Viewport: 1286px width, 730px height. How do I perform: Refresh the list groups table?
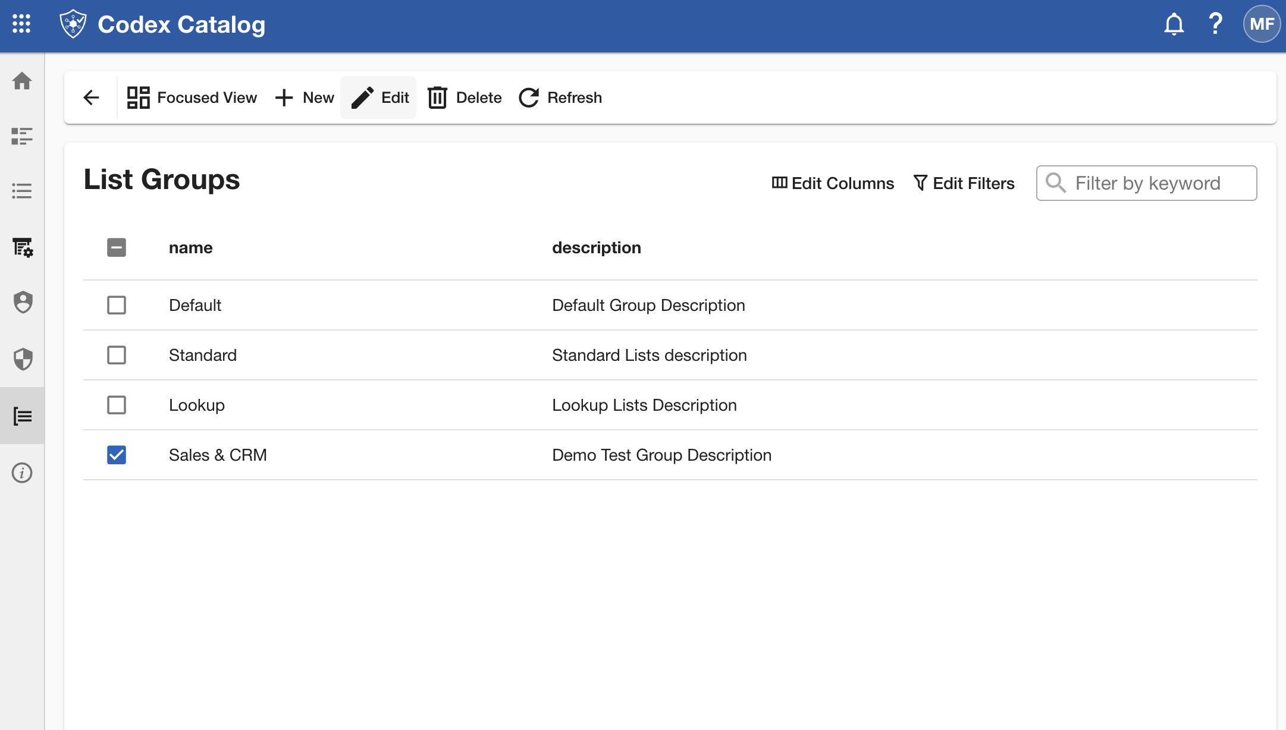coord(560,97)
